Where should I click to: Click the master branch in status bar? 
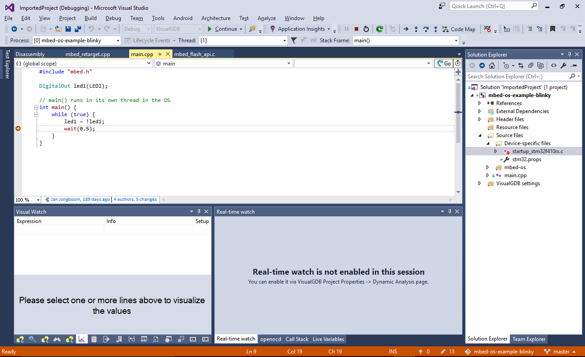pyautogui.click(x=561, y=352)
